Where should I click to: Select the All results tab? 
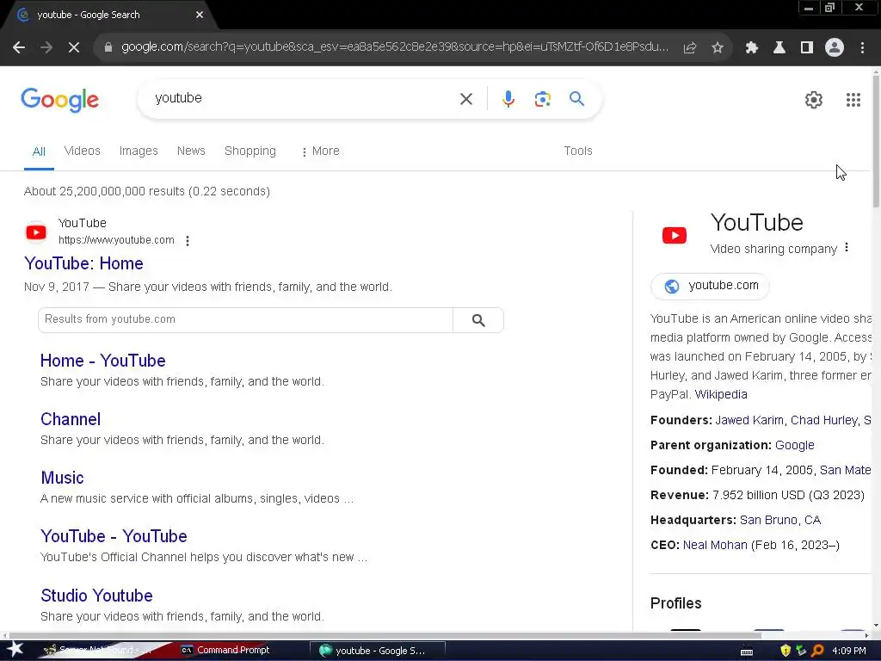click(39, 151)
